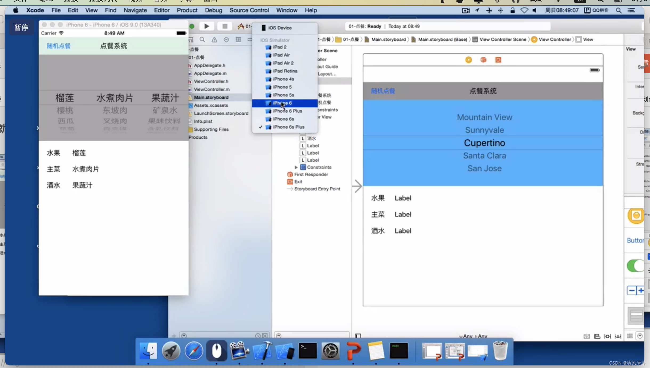Select the yellow view controller library object
The image size is (650, 368).
point(636,215)
